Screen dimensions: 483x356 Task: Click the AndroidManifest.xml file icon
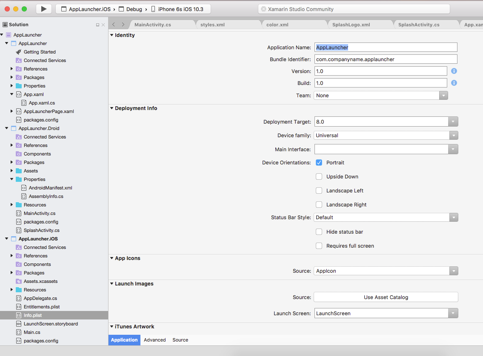coord(24,188)
